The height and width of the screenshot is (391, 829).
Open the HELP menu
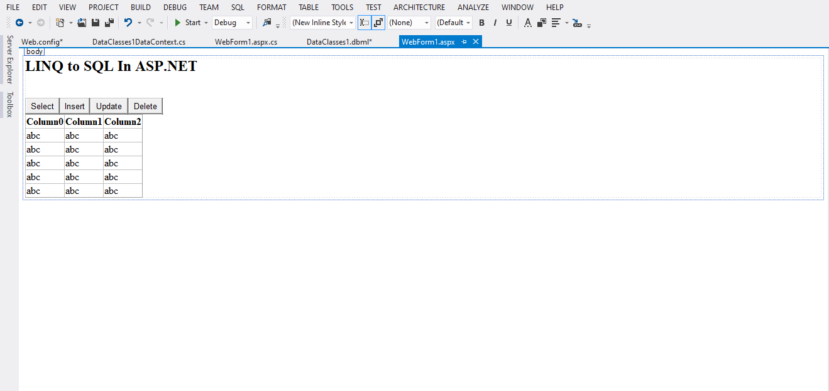[x=555, y=8]
